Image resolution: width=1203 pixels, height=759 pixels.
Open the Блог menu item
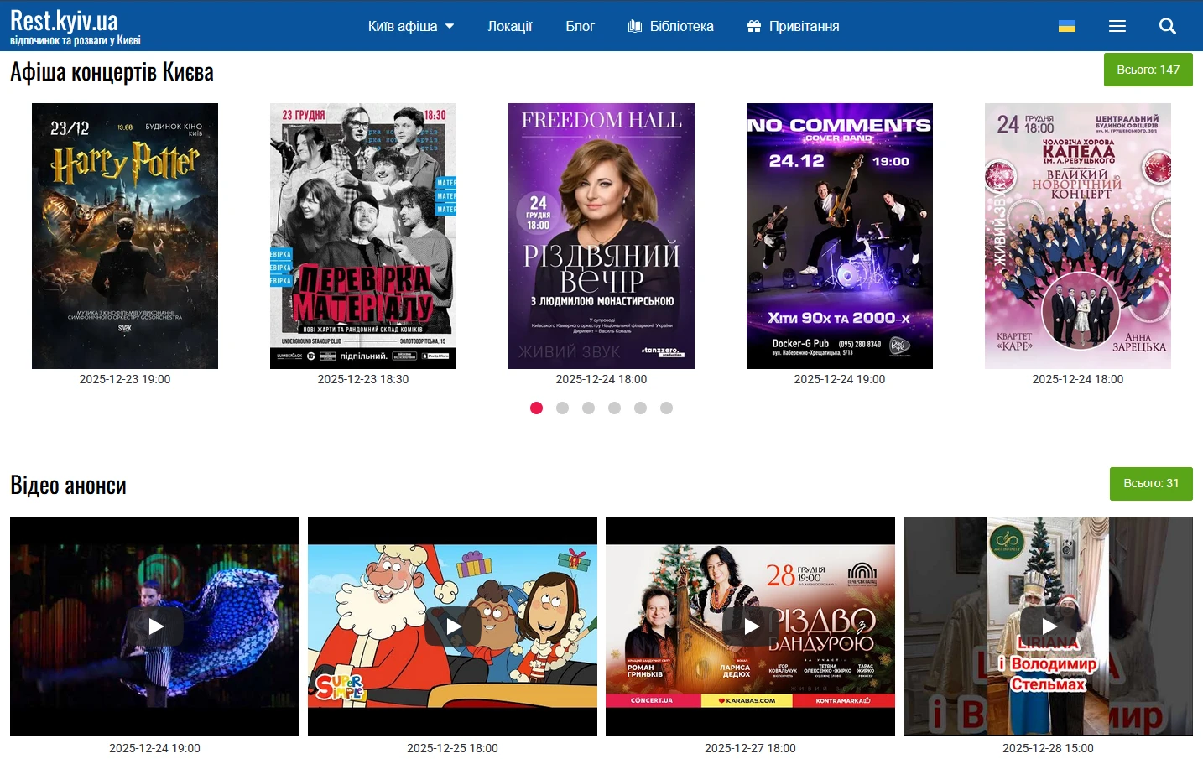580,26
